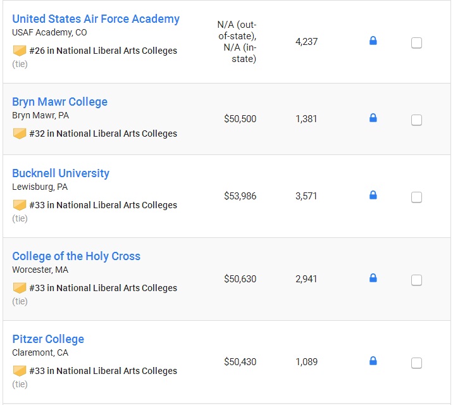The height and width of the screenshot is (405, 453).
Task: Click ranking badge icon under Bucknell University
Action: [x=20, y=205]
